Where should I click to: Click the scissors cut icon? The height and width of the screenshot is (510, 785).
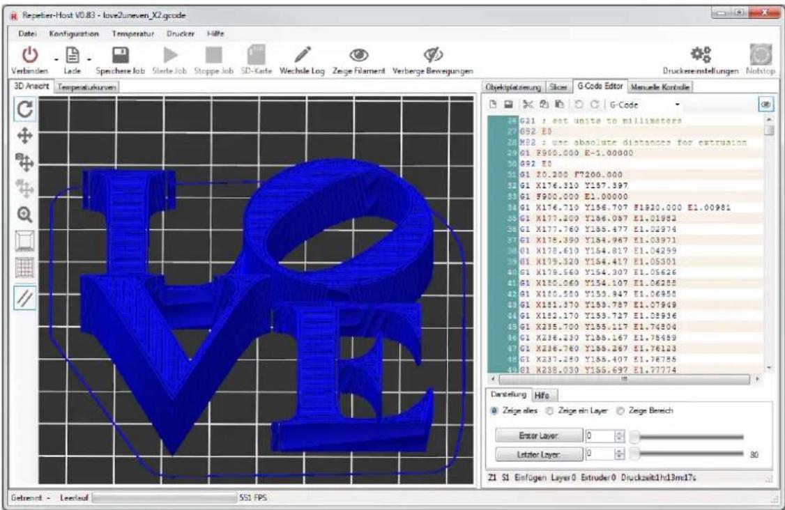(x=528, y=104)
